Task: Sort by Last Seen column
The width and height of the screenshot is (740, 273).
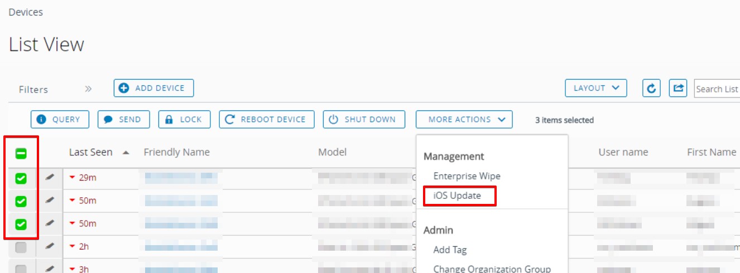Action: pos(90,152)
